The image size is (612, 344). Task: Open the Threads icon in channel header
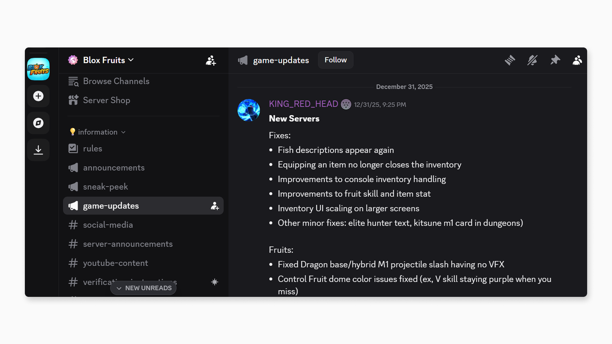510,60
